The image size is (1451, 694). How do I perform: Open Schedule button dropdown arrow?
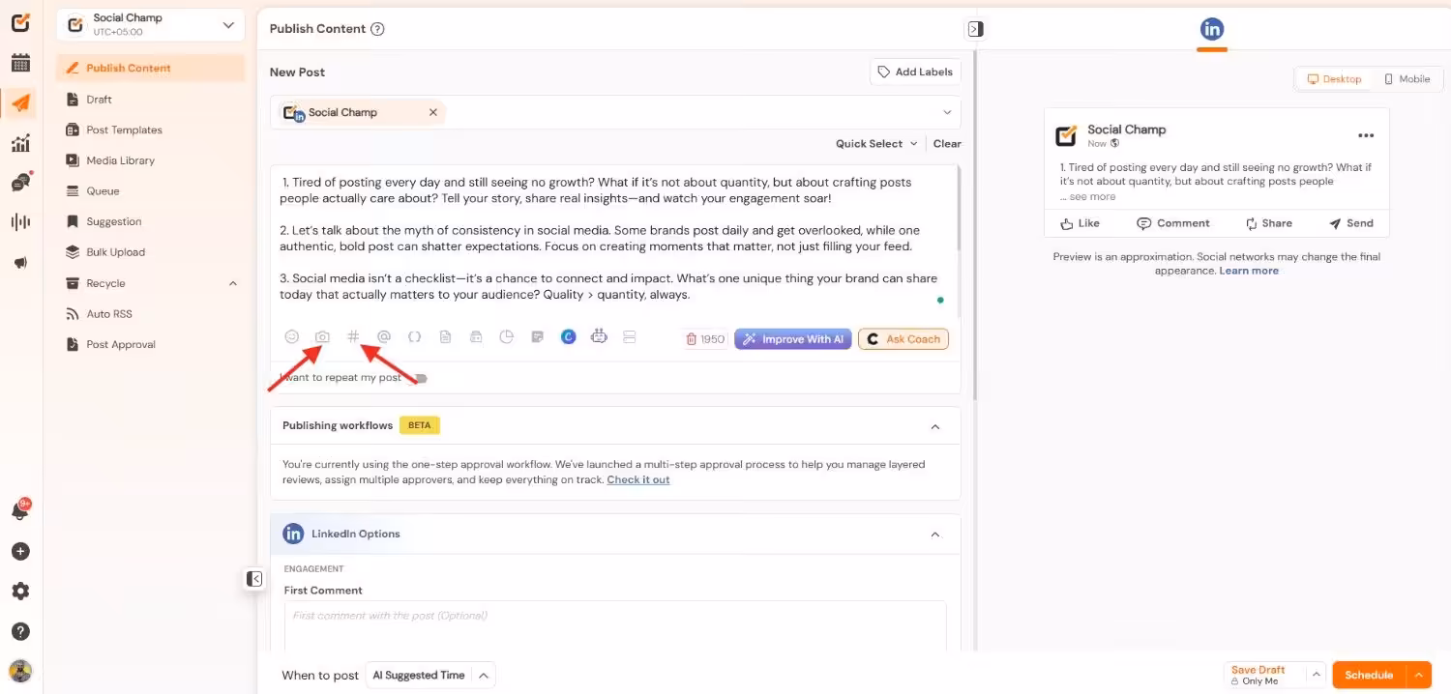click(x=1418, y=675)
